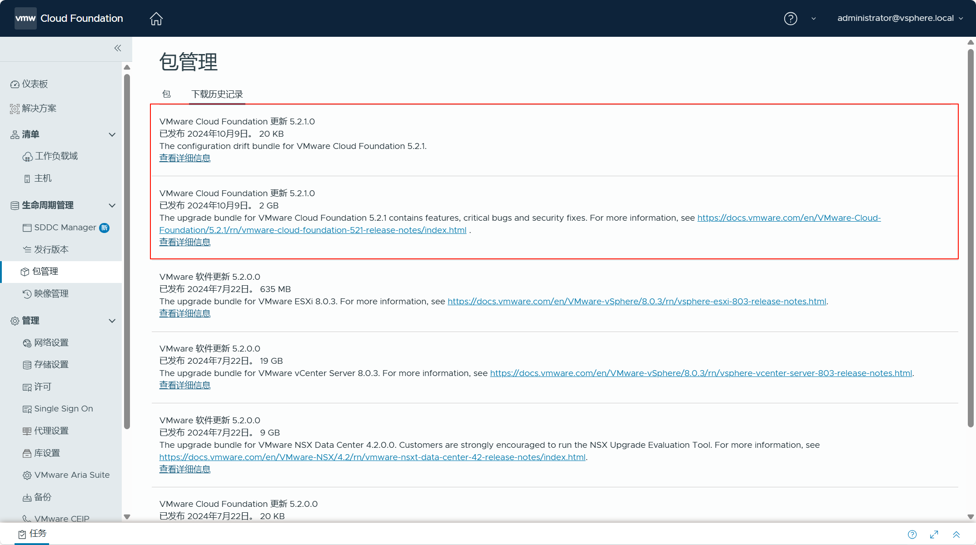The height and width of the screenshot is (545, 976).
Task: View details of 20 KB 5.2.1.0 bundle
Action: 185,158
